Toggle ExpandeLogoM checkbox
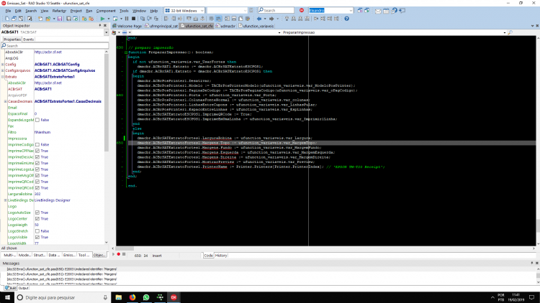 pos(37,120)
